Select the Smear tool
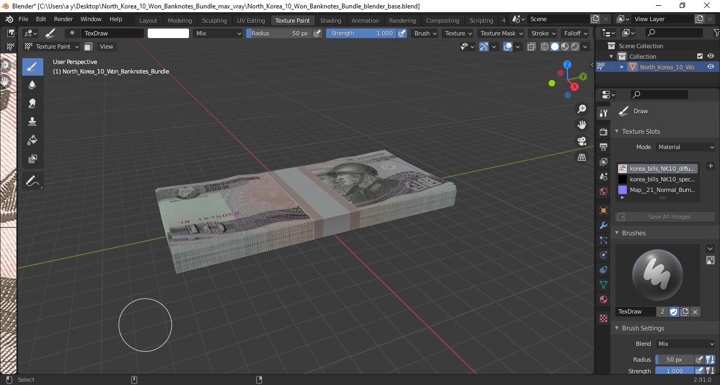 32,103
